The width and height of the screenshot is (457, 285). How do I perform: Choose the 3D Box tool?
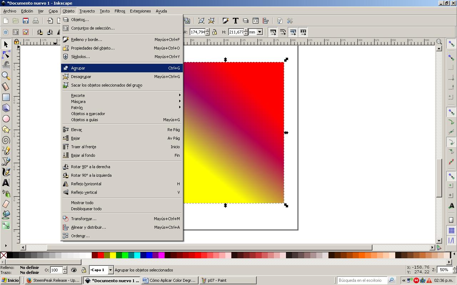tap(6, 108)
